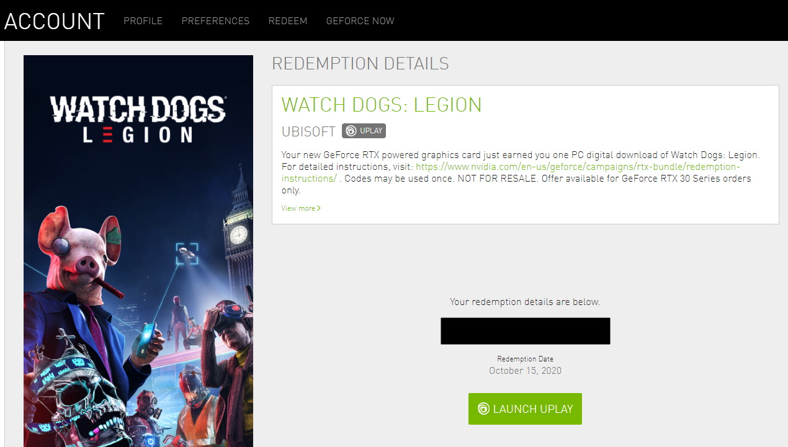Image resolution: width=788 pixels, height=447 pixels.
Task: Click the WATCH DOGS: LEGION green title
Action: click(382, 105)
